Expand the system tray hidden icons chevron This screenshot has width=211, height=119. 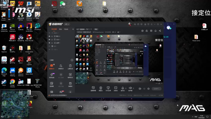pos(193,117)
